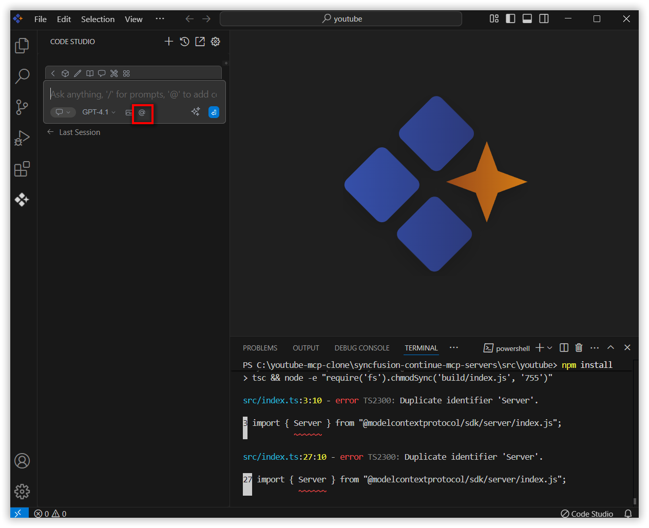This screenshot has height=528, width=649.
Task: Open the chat mode dropdown
Action: (63, 112)
